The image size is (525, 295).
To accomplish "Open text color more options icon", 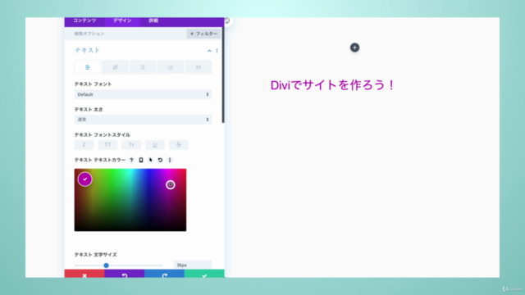I will (x=170, y=161).
